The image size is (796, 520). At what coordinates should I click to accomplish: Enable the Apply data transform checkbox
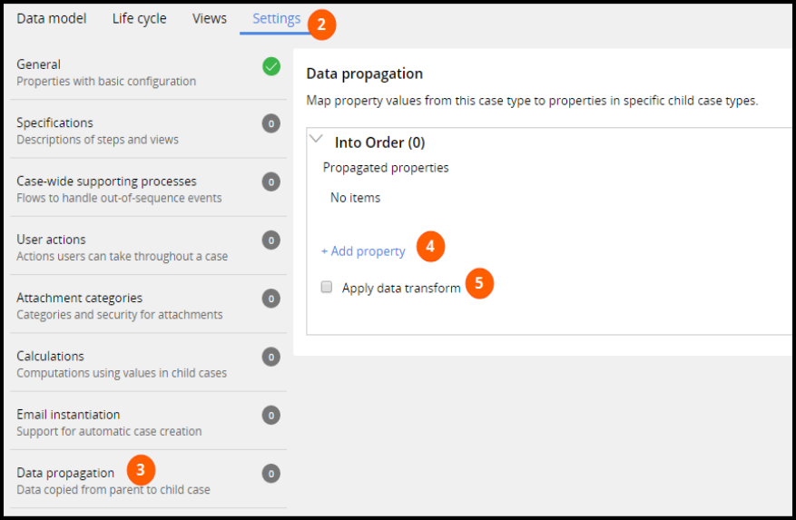coord(327,288)
